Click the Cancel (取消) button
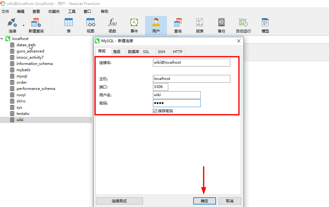The width and height of the screenshot is (329, 207). click(x=230, y=201)
